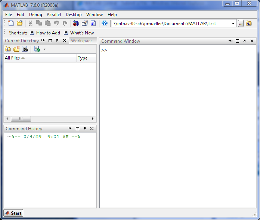The height and width of the screenshot is (220, 260).
Task: Switch to the Workspace tab
Action: click(x=82, y=41)
